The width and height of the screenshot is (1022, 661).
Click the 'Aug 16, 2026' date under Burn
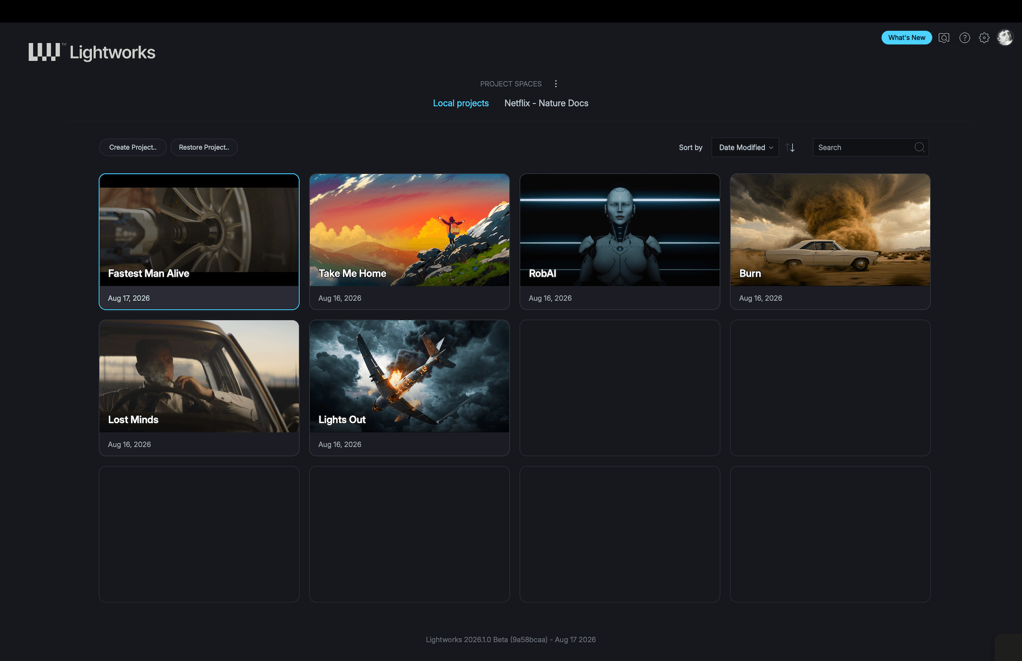coord(760,298)
